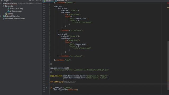Click the CSS icon on the stylesheet.css tab
Image resolution: width=169 pixels, height=95 pixels.
click(x=56, y=1)
